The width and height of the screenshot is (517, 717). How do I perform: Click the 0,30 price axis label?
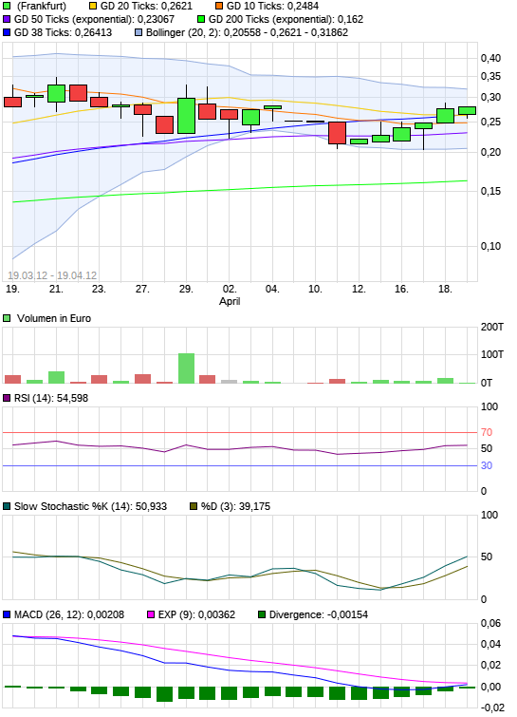click(x=491, y=98)
